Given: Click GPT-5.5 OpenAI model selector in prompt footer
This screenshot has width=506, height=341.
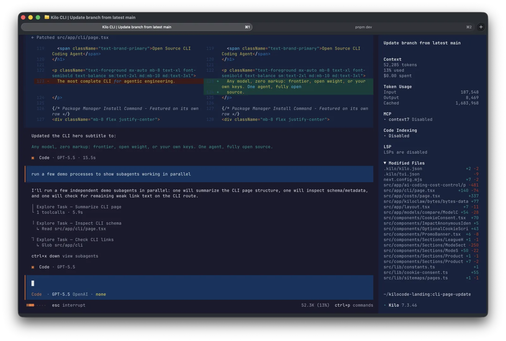Looking at the screenshot, I should (70, 294).
